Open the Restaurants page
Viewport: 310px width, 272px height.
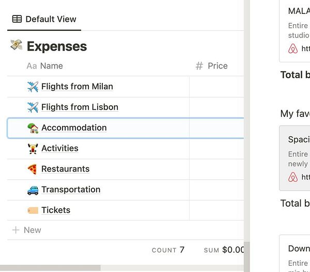65,169
